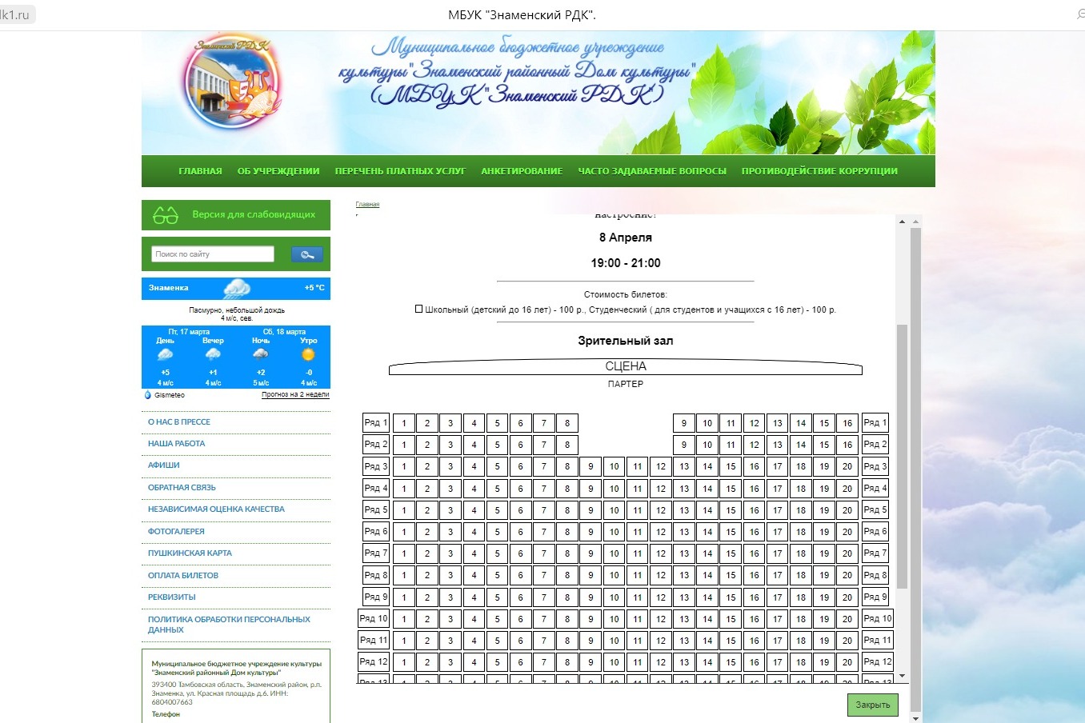Select seat 12 in Ряд 4
The height and width of the screenshot is (723, 1085).
661,489
